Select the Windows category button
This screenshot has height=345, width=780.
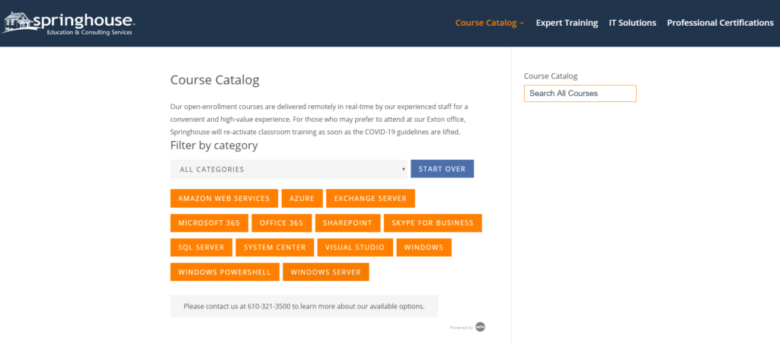point(424,247)
